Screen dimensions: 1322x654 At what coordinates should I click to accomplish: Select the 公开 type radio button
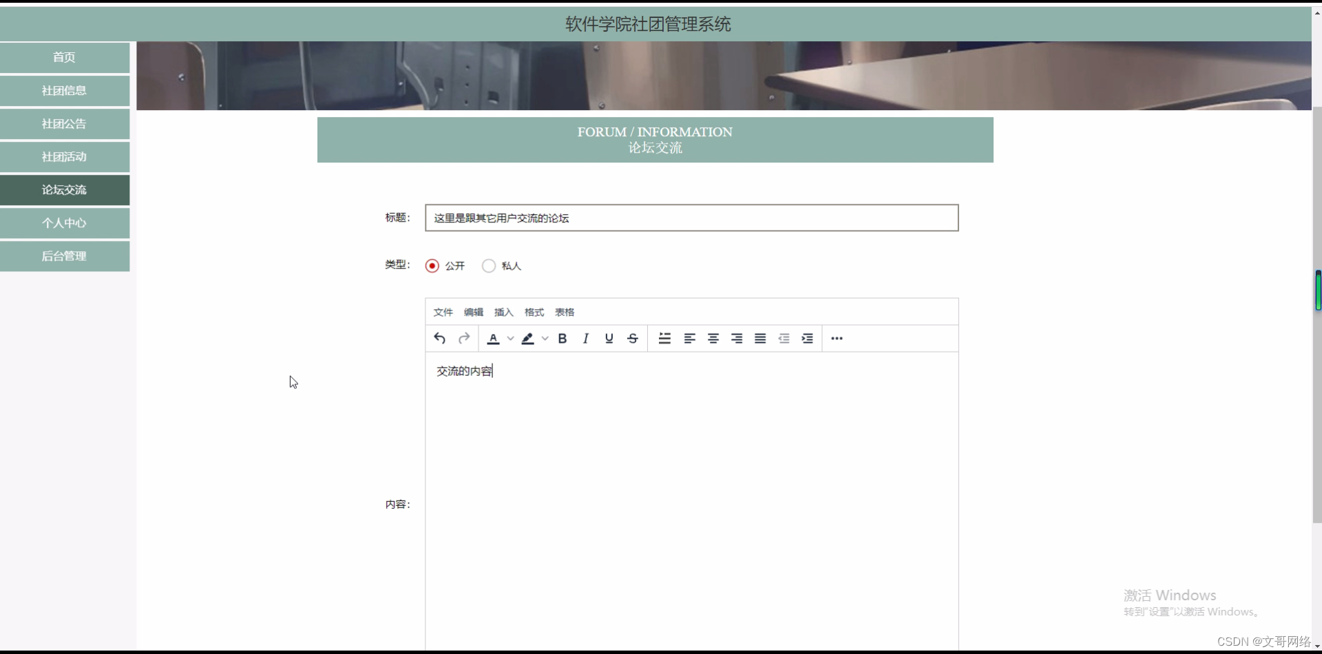tap(432, 265)
